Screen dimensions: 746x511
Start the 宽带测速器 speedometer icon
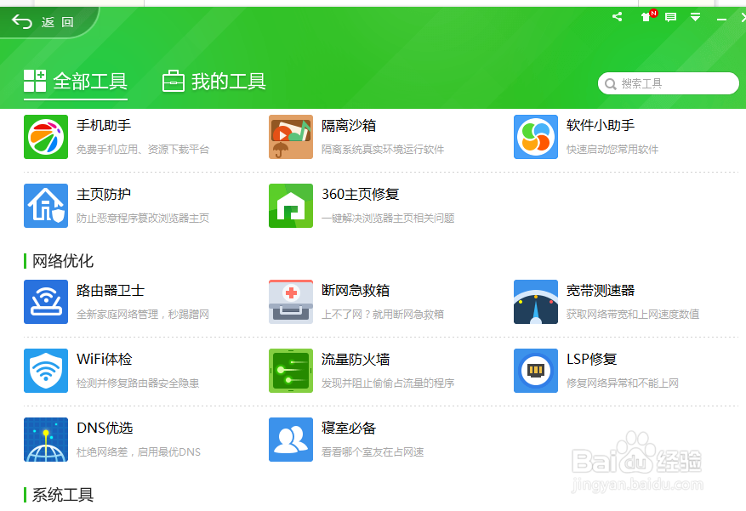pos(536,302)
